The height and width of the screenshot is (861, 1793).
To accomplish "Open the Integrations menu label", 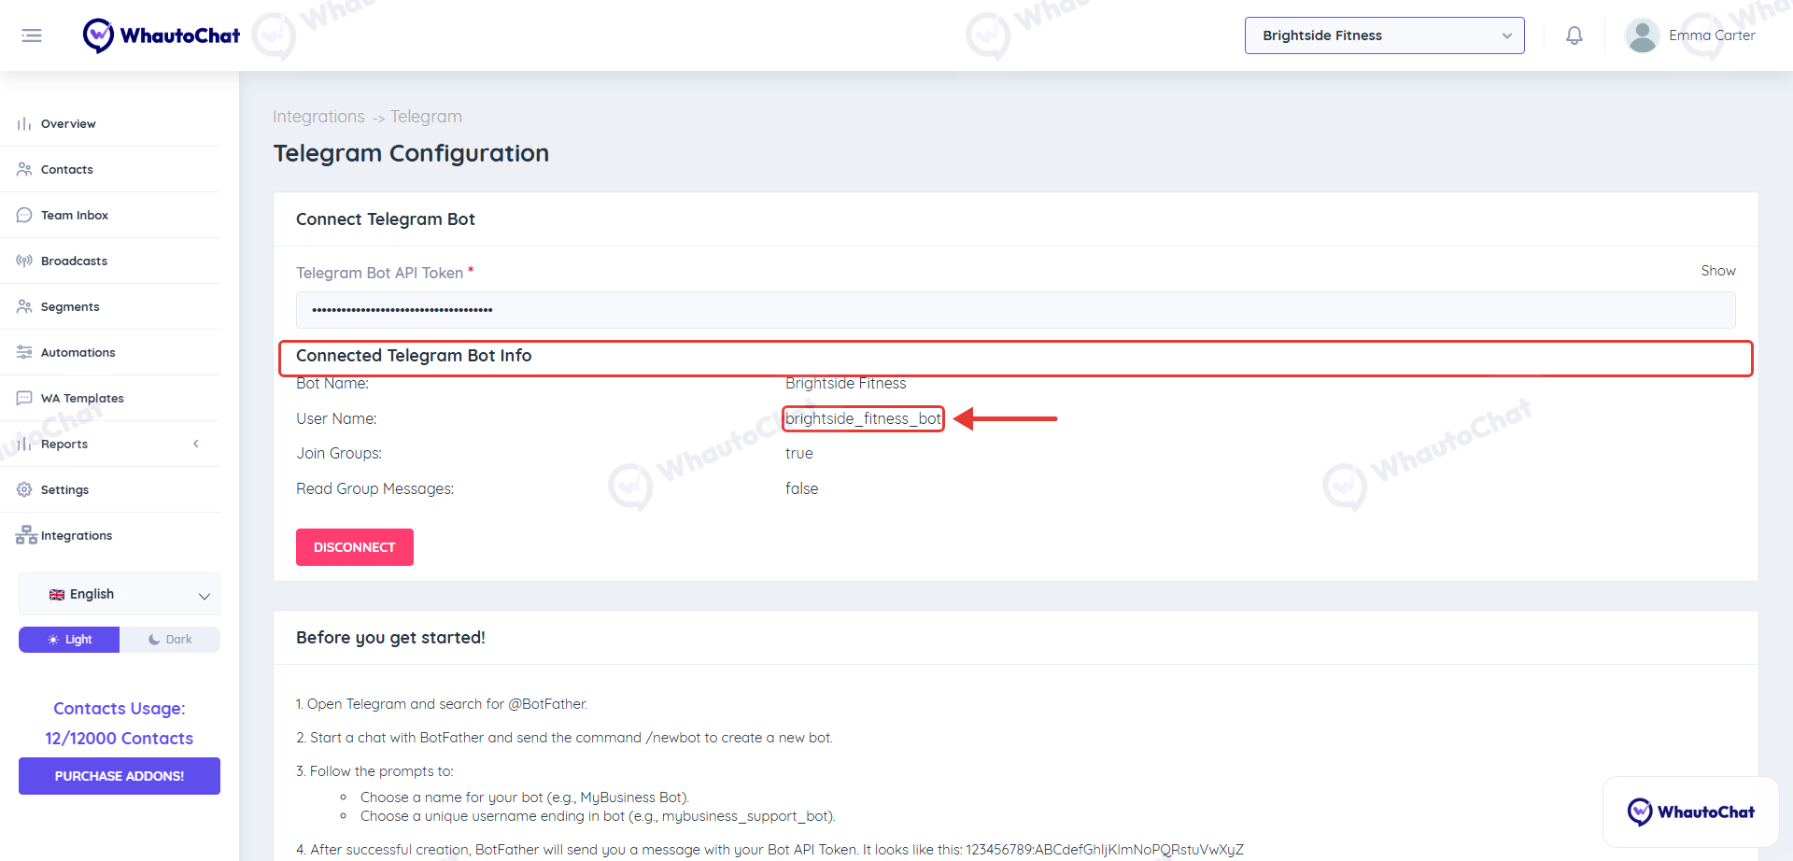I will click(x=77, y=536).
